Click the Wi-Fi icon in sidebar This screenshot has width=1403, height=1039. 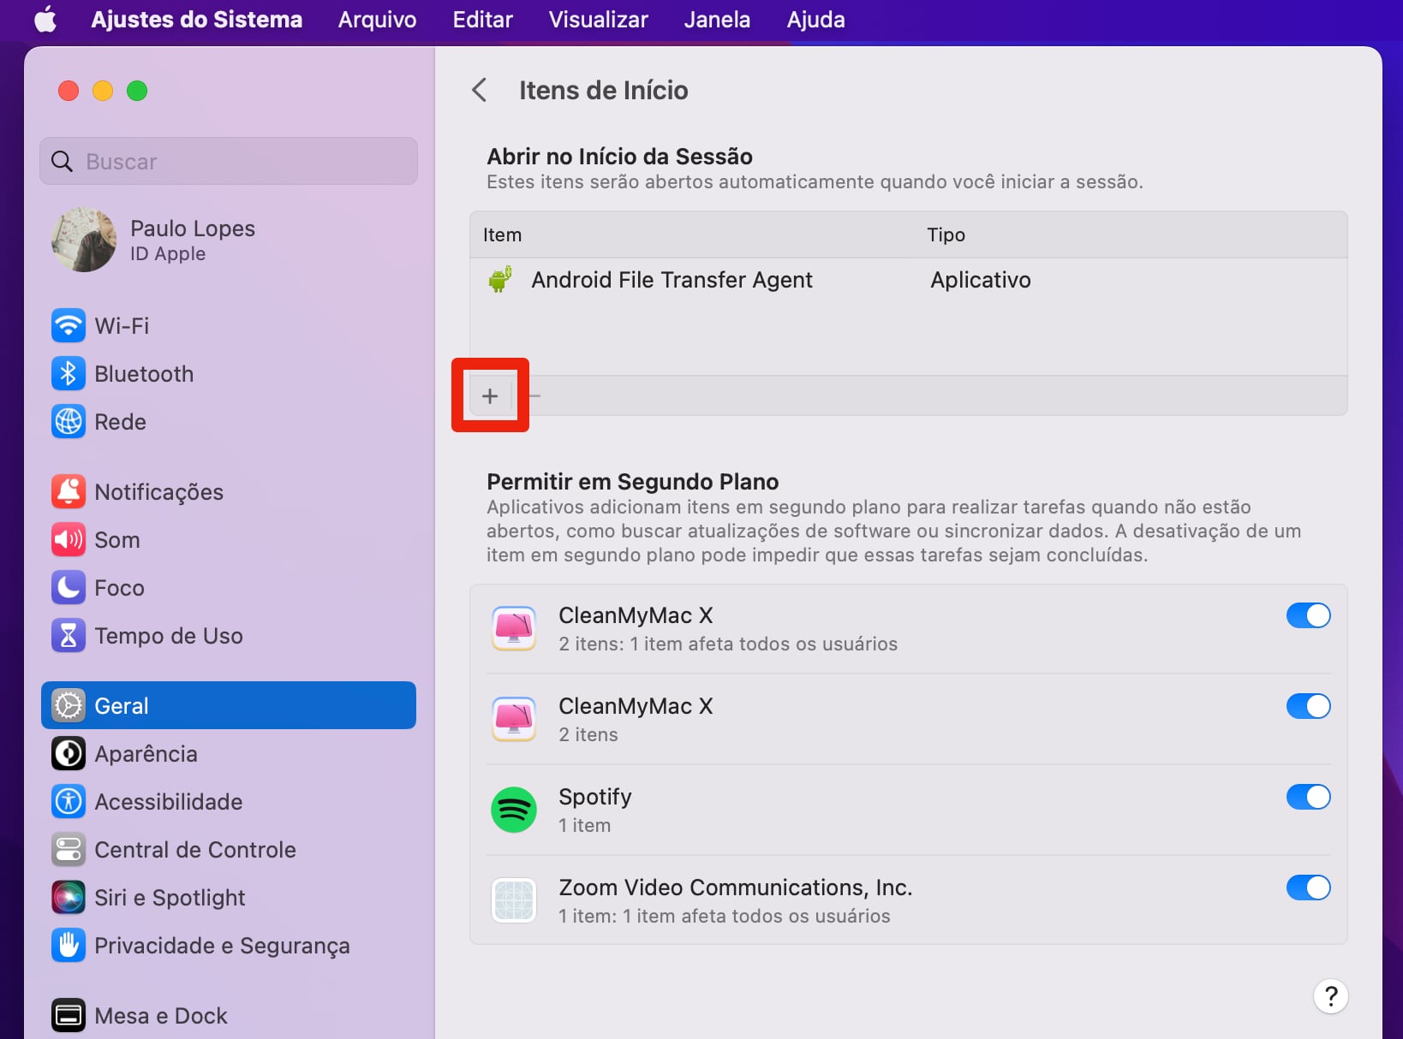click(69, 326)
